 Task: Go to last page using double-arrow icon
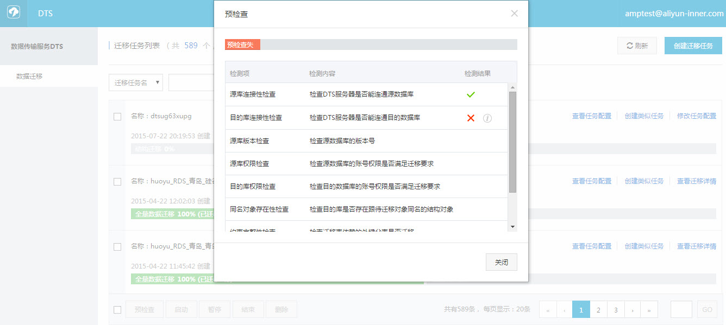649,310
